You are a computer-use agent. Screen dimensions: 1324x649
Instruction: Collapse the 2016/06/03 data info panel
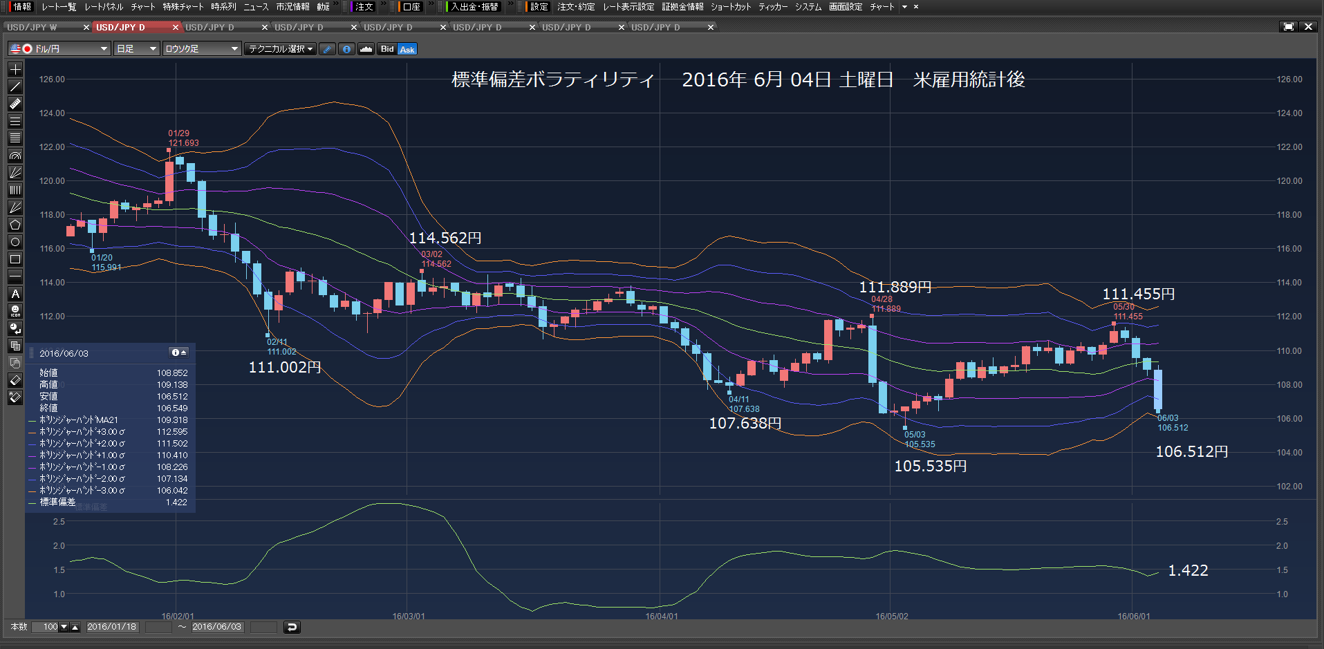pos(179,352)
